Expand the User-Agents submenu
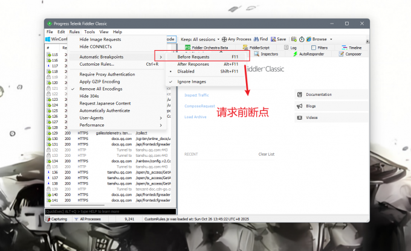 95,118
